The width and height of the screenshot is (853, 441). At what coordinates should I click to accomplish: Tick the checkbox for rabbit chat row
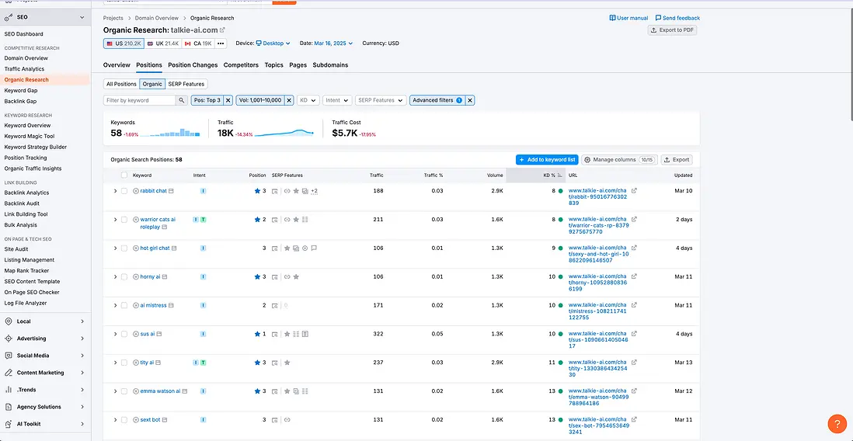[x=124, y=191]
